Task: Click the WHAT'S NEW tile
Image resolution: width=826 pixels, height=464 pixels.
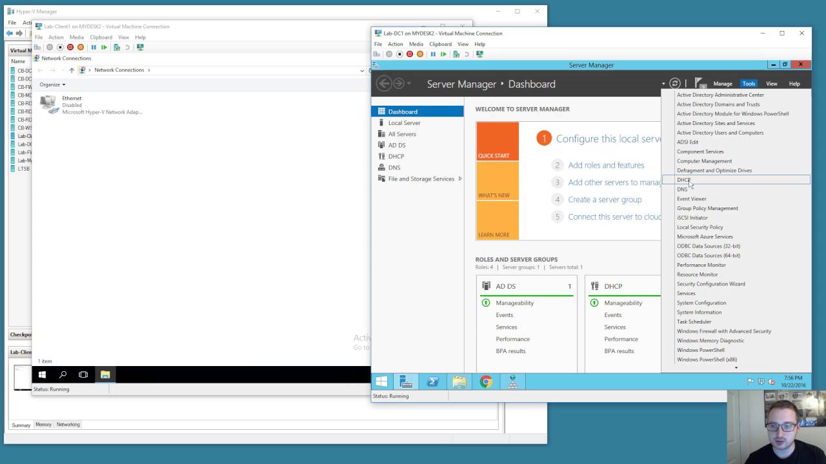Action: (498, 181)
